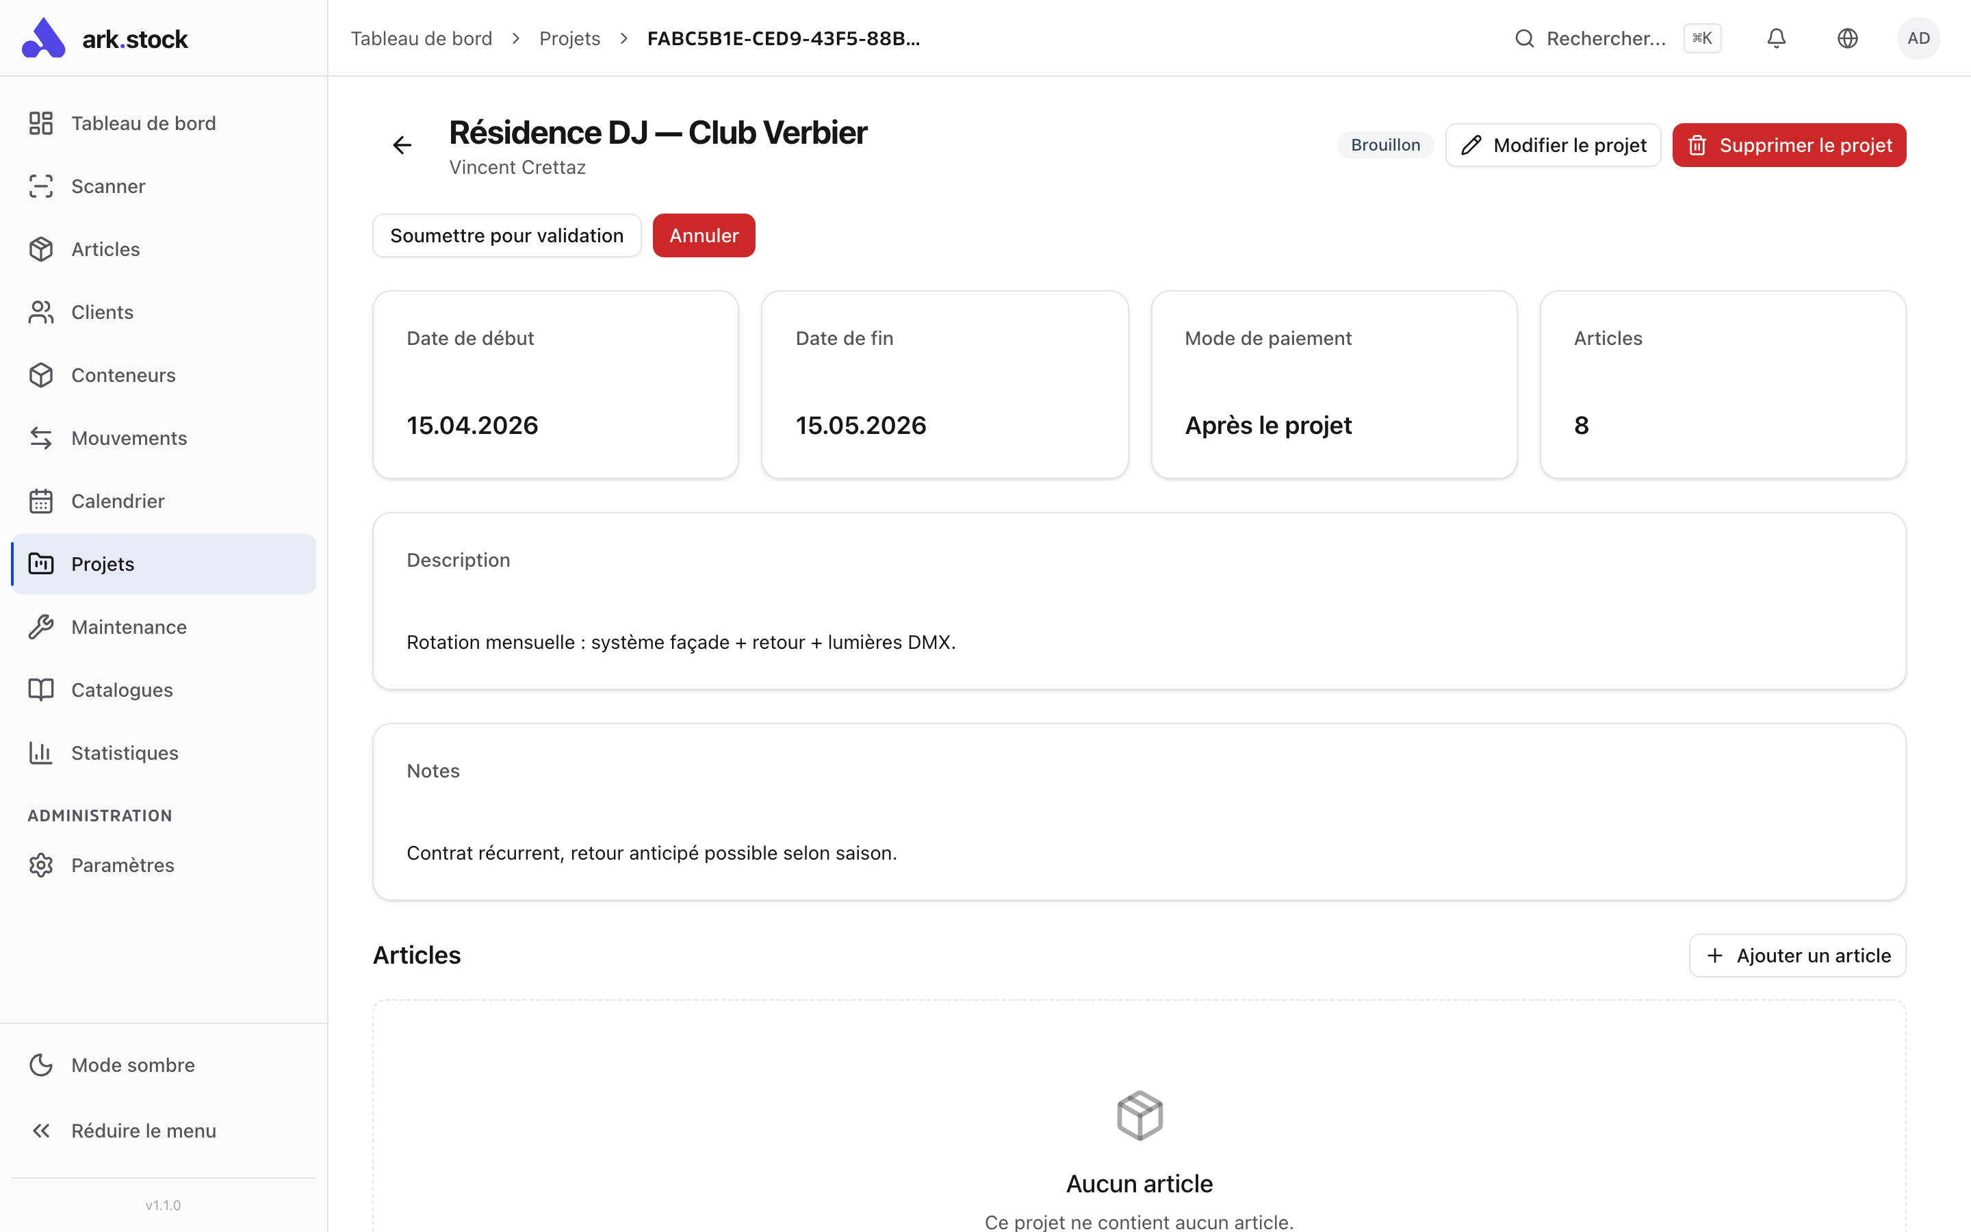Open the Scanner icon in sidebar
Screen dimensions: 1971x1232
(x=41, y=185)
